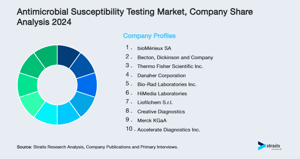300x159 pixels.
Task: Click Bio-Rad Laboratories Inc. entry
Action: tap(167, 84)
